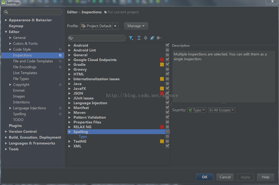Click red severity swatch for RELAX NG
The width and height of the screenshot is (279, 185).
coord(162,127)
